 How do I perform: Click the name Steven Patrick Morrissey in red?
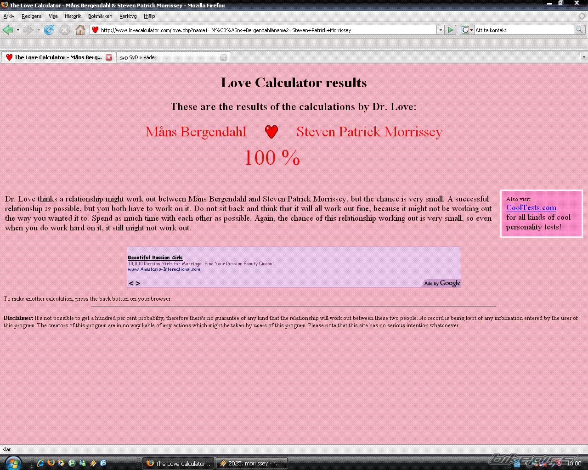[369, 132]
